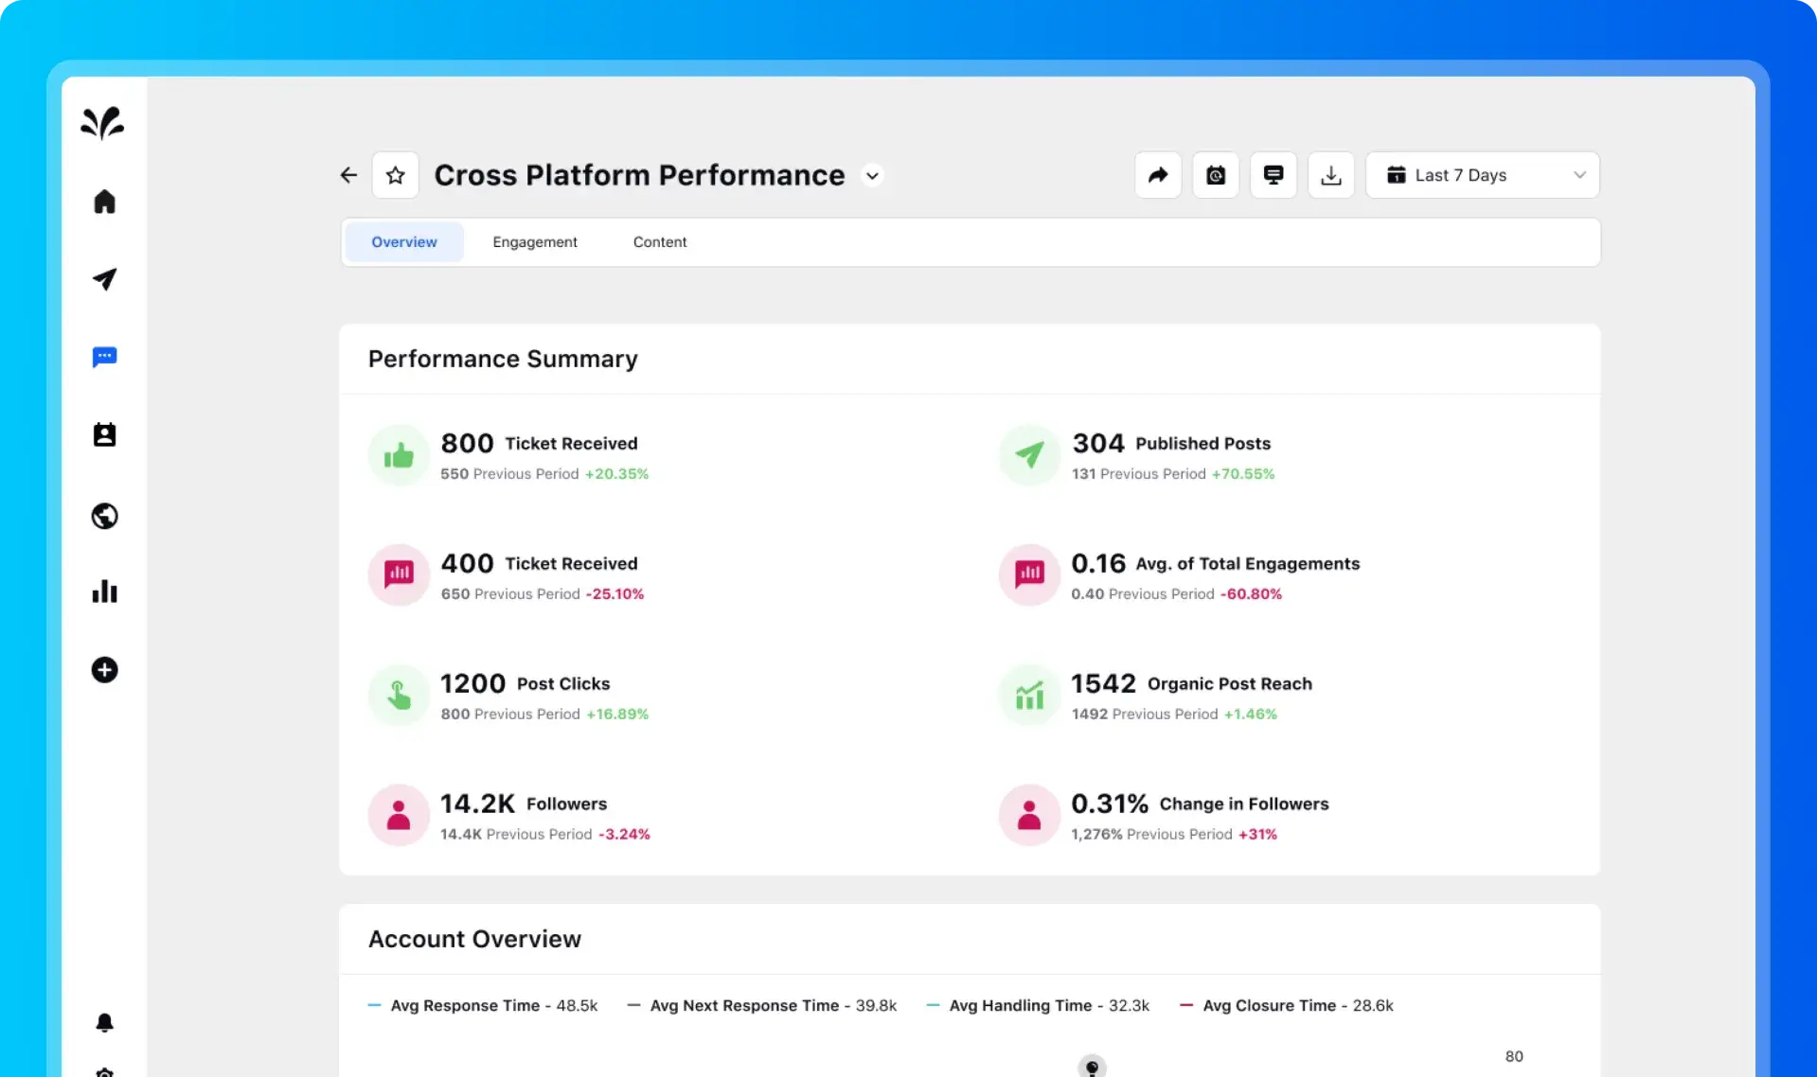Viewport: 1817px width, 1077px height.
Task: Select the Overview tab
Action: [404, 242]
